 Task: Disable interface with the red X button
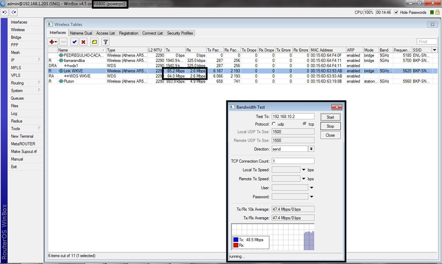(x=83, y=42)
